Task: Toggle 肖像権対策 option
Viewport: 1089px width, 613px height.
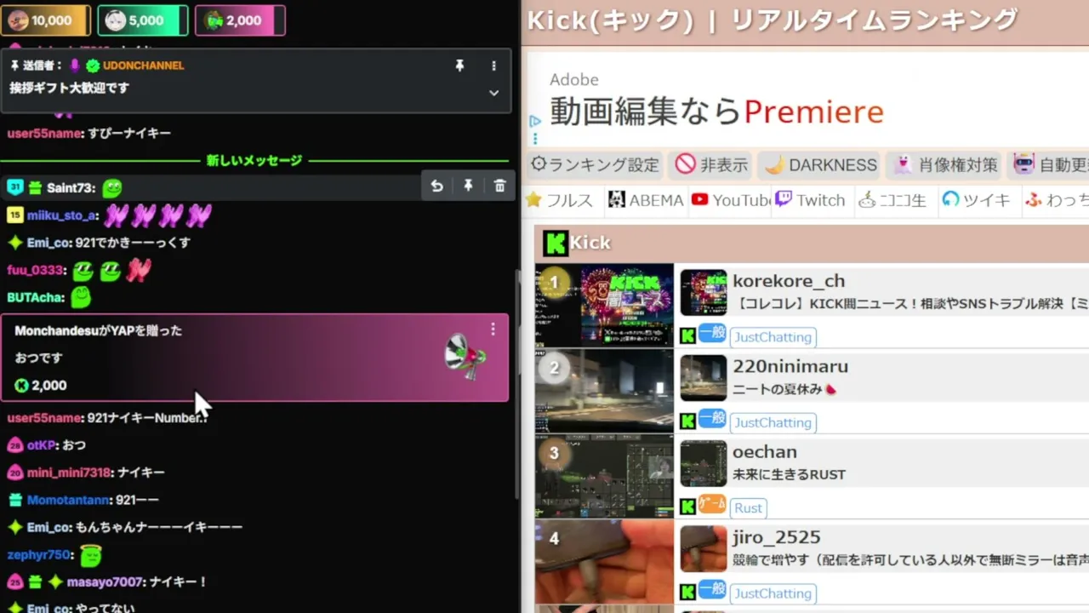Action: tap(944, 164)
